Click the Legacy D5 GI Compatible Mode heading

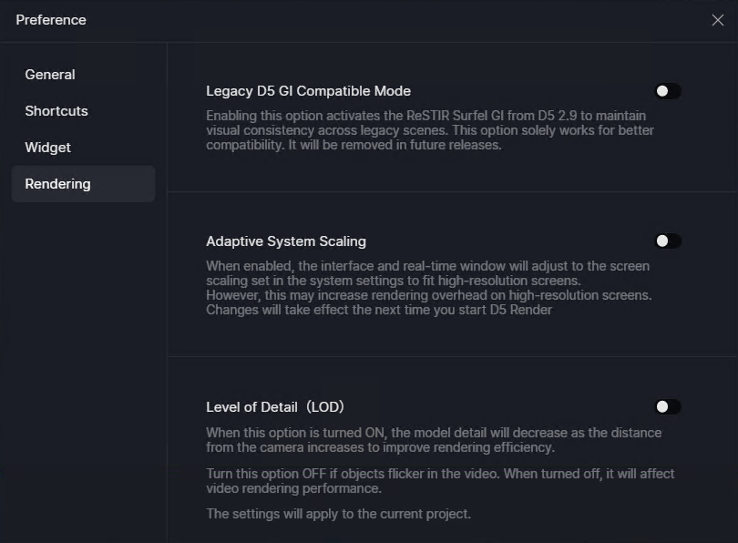point(308,91)
